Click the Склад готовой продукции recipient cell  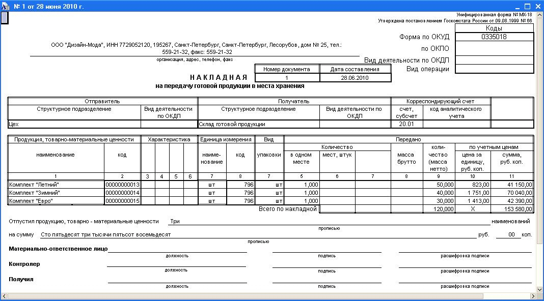click(x=258, y=124)
